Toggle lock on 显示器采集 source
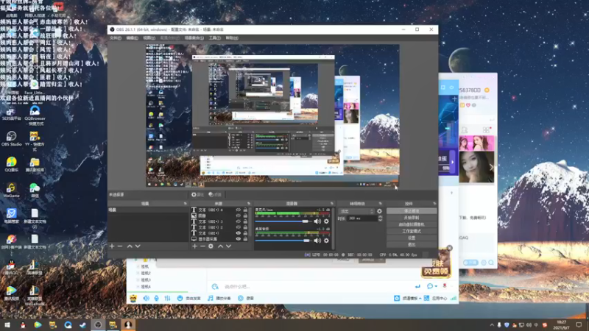Image resolution: width=589 pixels, height=331 pixels. coord(245,238)
